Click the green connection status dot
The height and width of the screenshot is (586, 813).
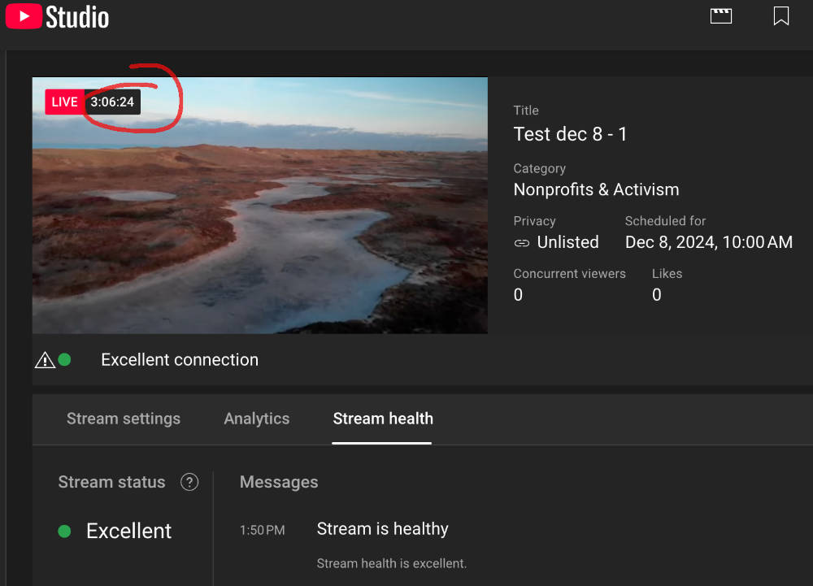click(x=64, y=359)
